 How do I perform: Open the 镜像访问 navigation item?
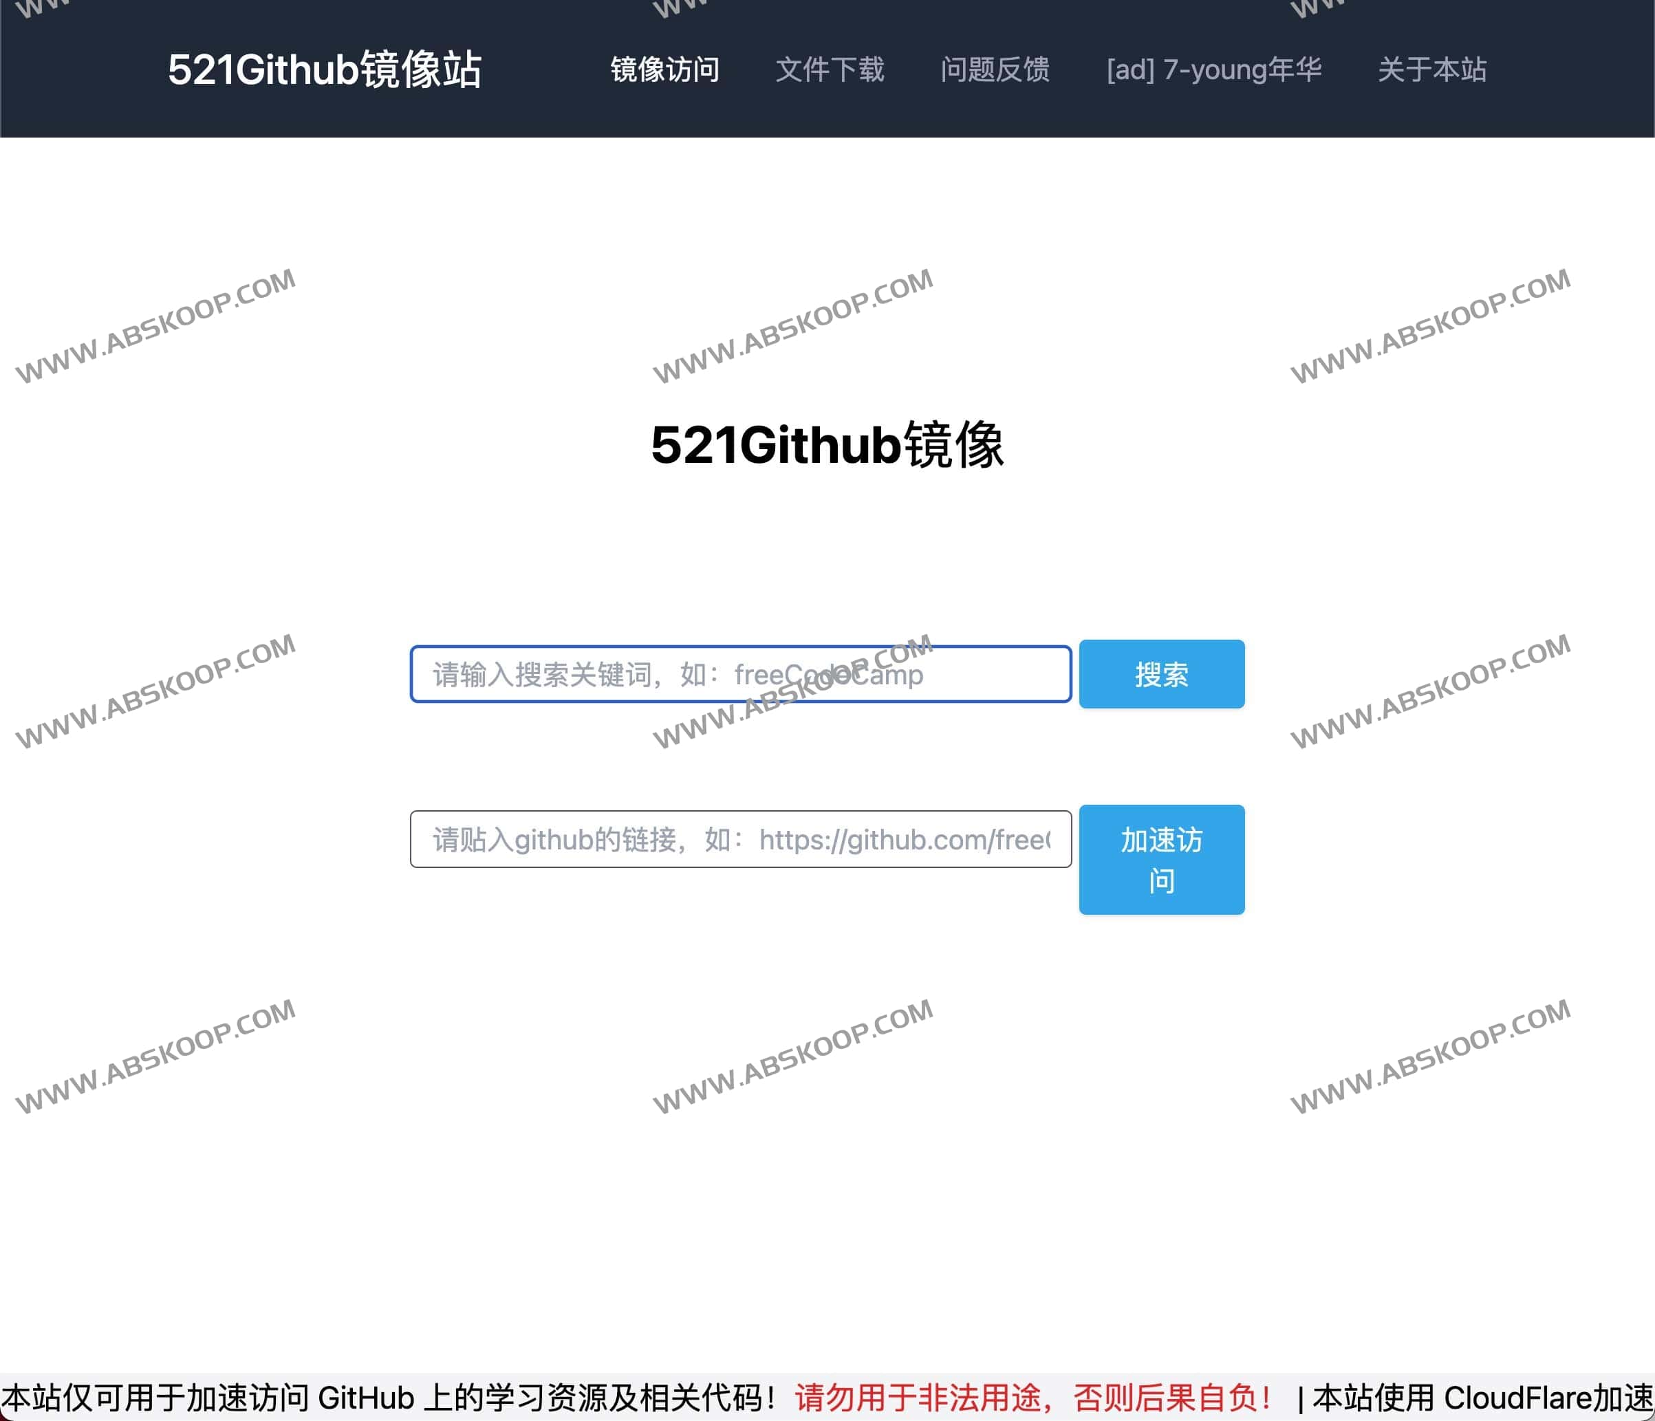664,70
